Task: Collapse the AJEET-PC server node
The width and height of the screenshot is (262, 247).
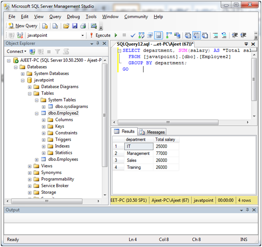Action: click(x=9, y=61)
